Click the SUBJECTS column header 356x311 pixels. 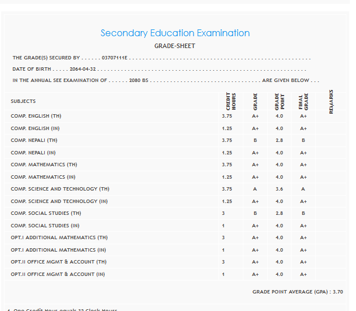(x=23, y=101)
